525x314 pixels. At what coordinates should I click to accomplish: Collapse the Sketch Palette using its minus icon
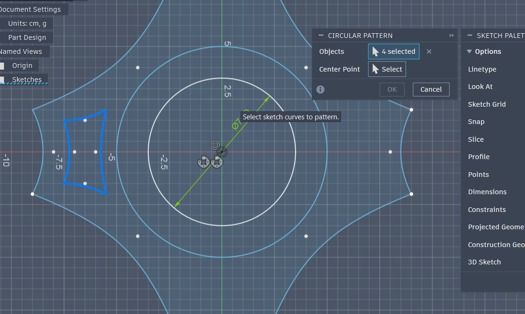(x=469, y=36)
